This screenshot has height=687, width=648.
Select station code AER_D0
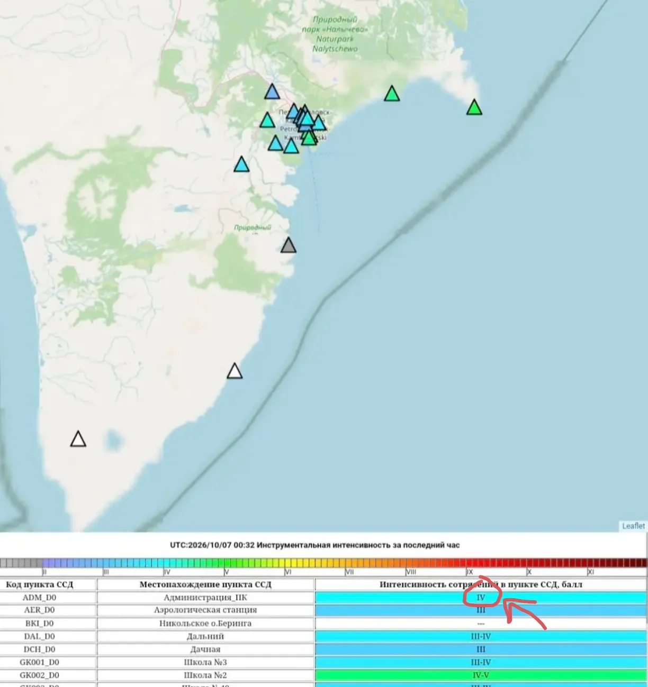click(40, 610)
